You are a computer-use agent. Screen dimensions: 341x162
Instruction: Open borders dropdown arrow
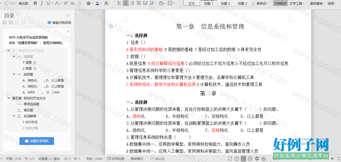[174, 3]
